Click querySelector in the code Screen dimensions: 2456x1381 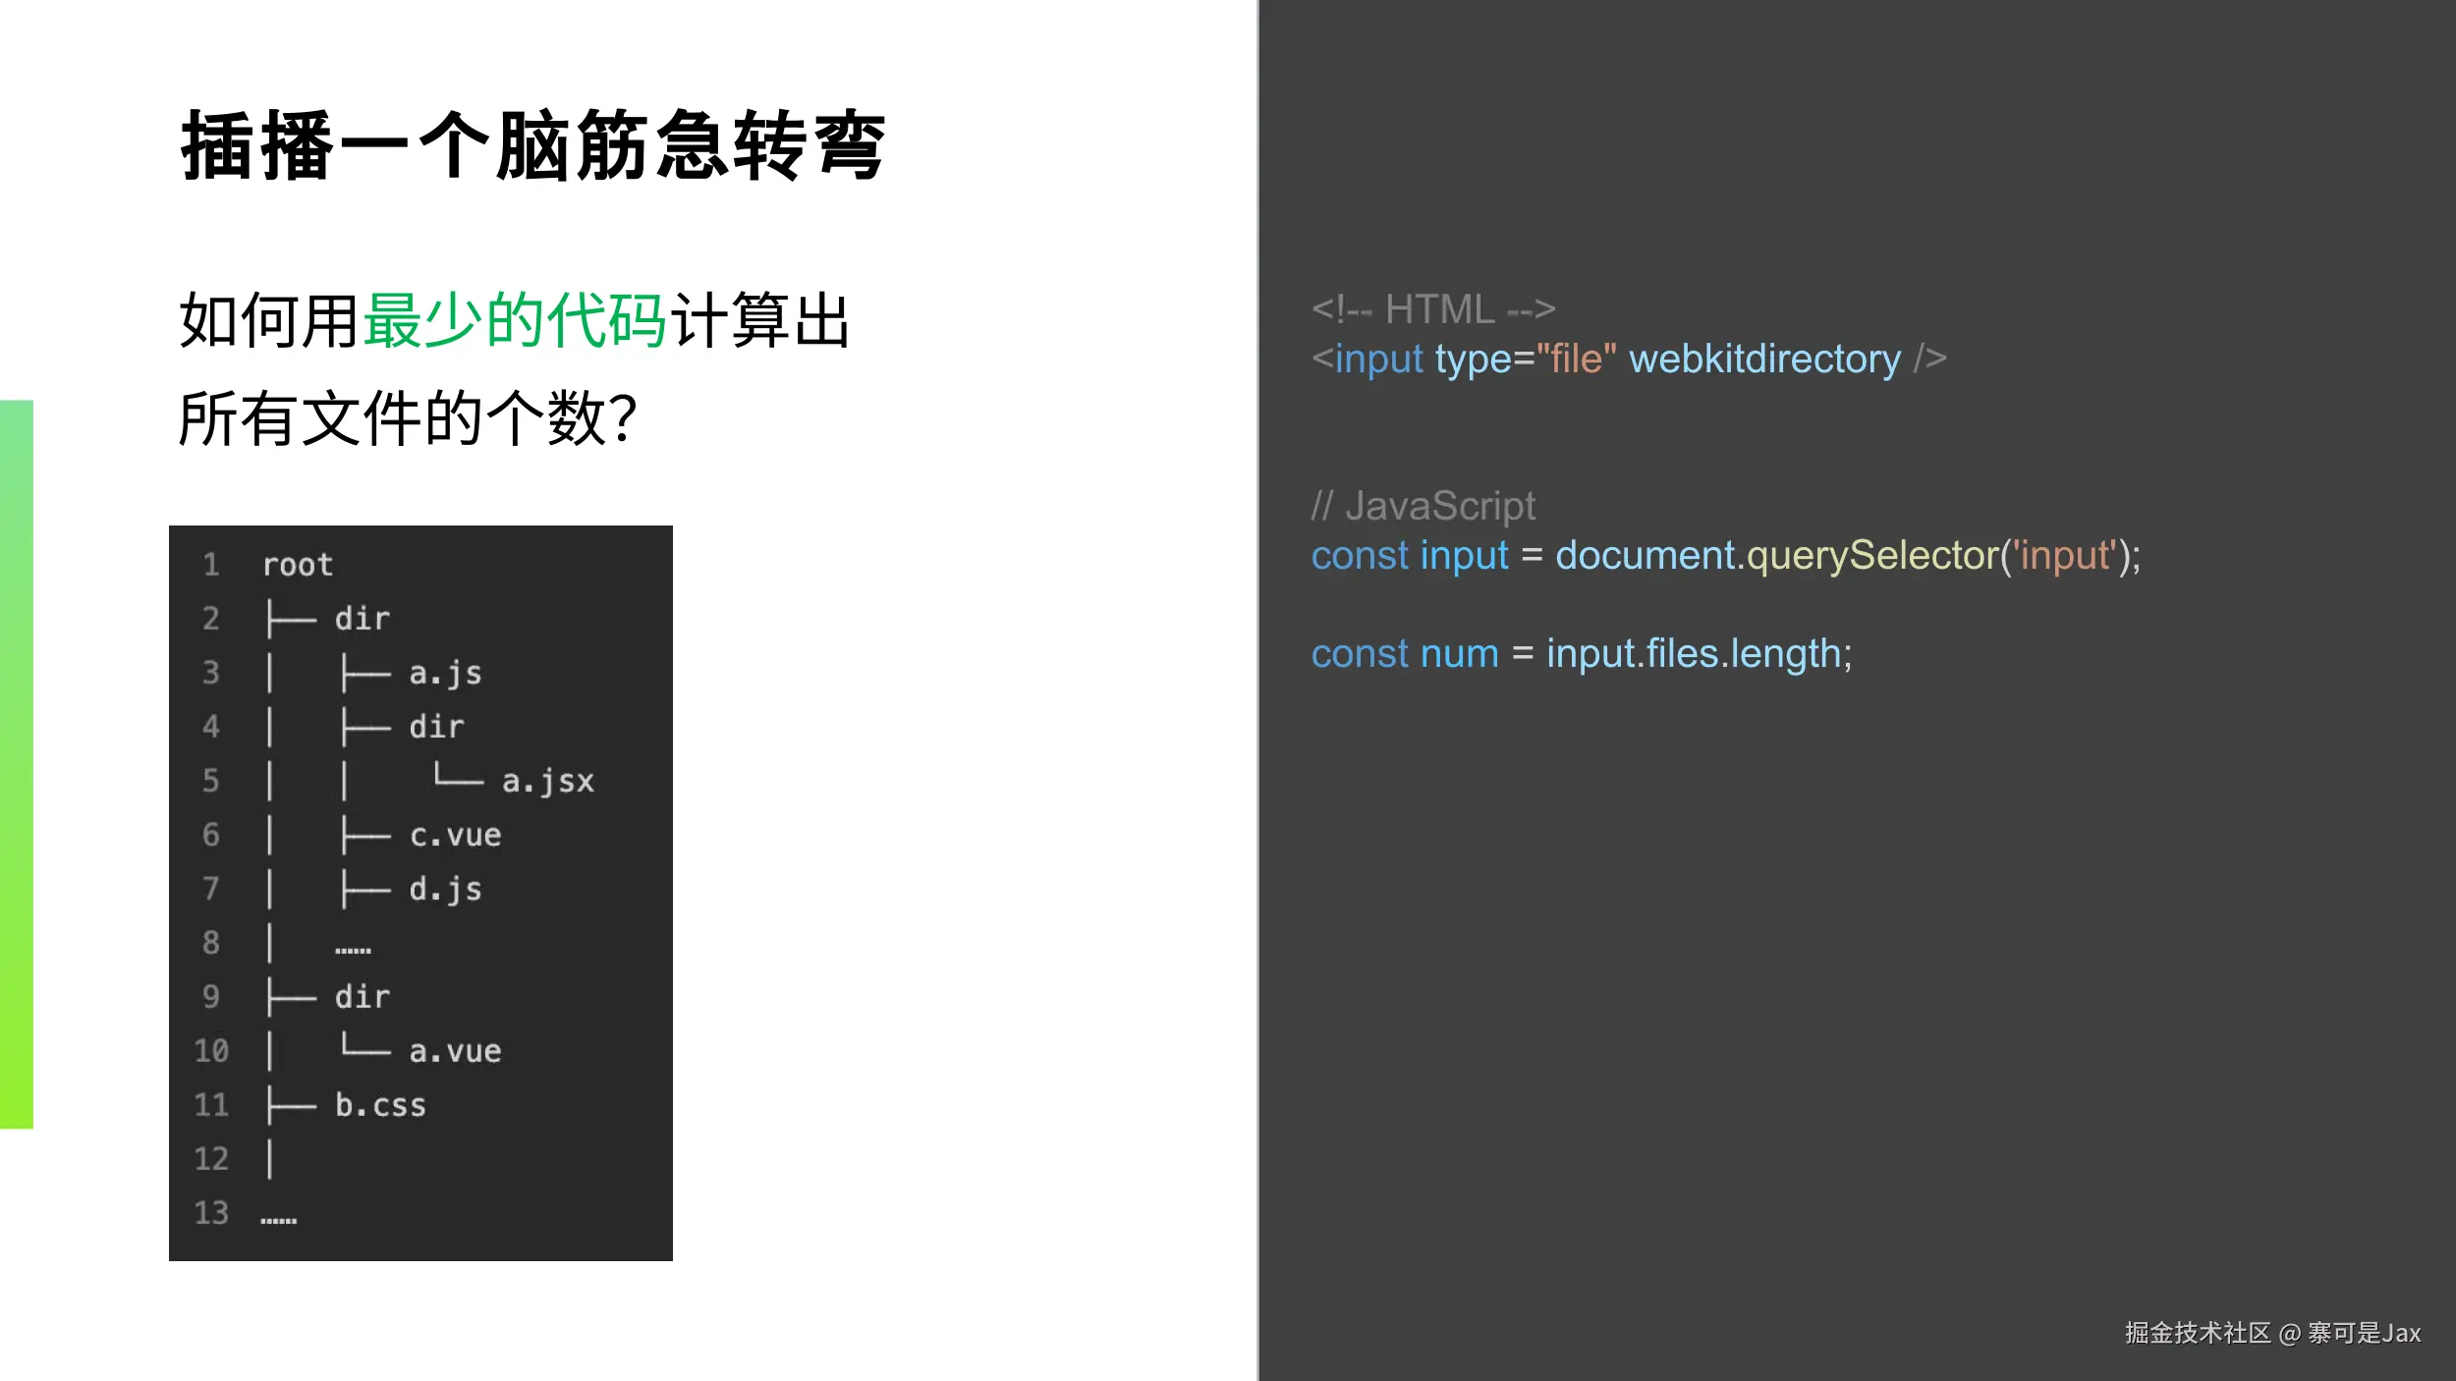[1871, 555]
